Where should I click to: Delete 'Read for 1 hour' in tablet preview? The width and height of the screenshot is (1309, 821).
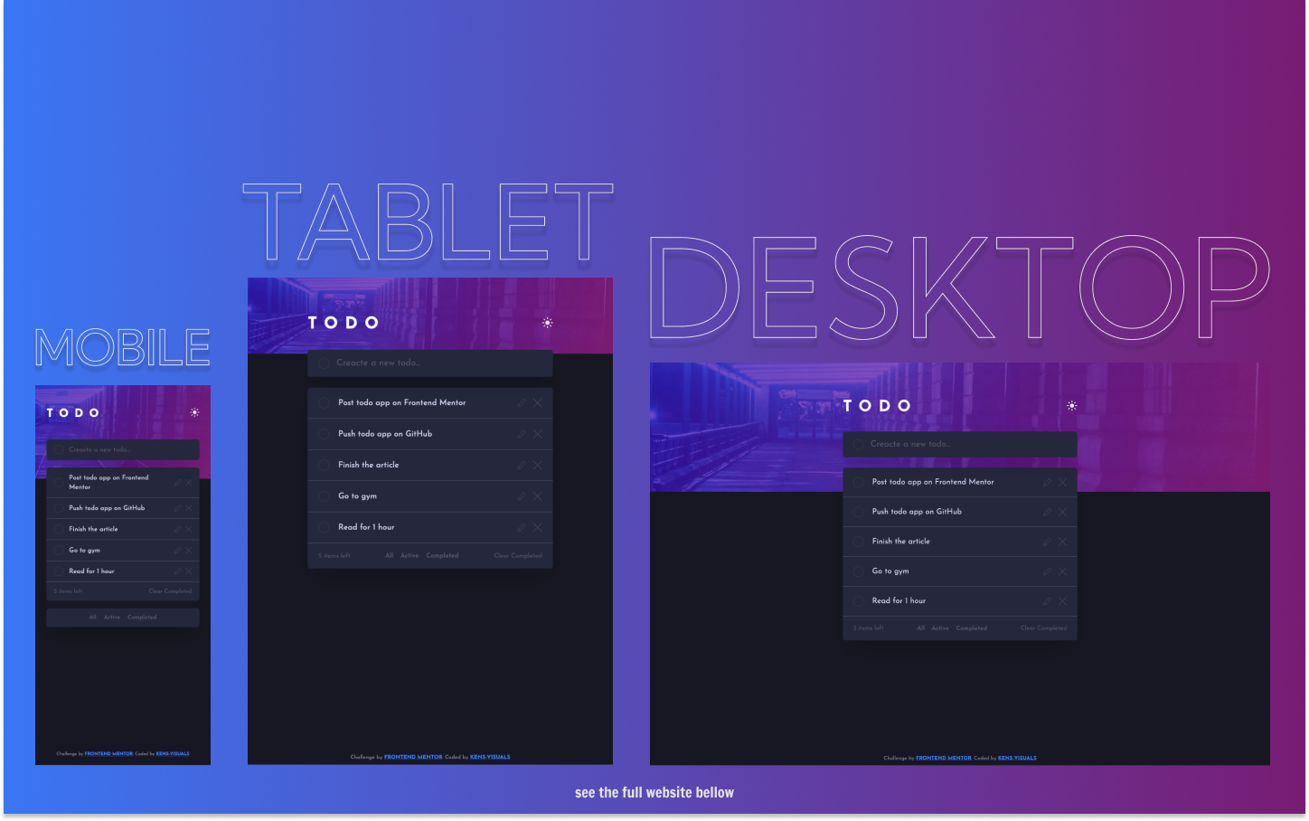(x=537, y=527)
